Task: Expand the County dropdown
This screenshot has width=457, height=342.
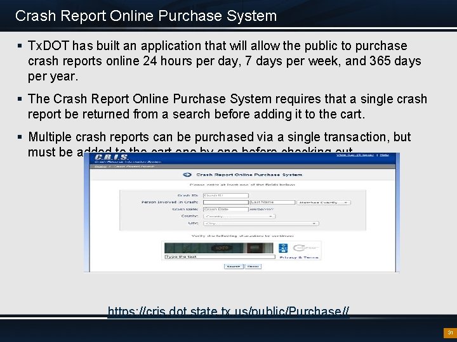Action: point(239,217)
